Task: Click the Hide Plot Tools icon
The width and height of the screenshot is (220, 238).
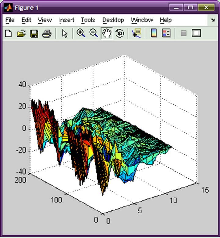Action: pyautogui.click(x=183, y=33)
